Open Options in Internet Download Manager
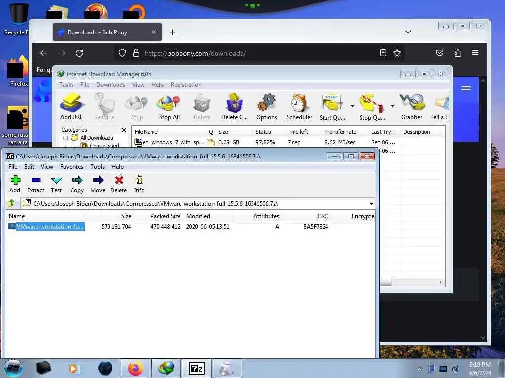Viewport: 505px width, 378px height. tap(267, 107)
